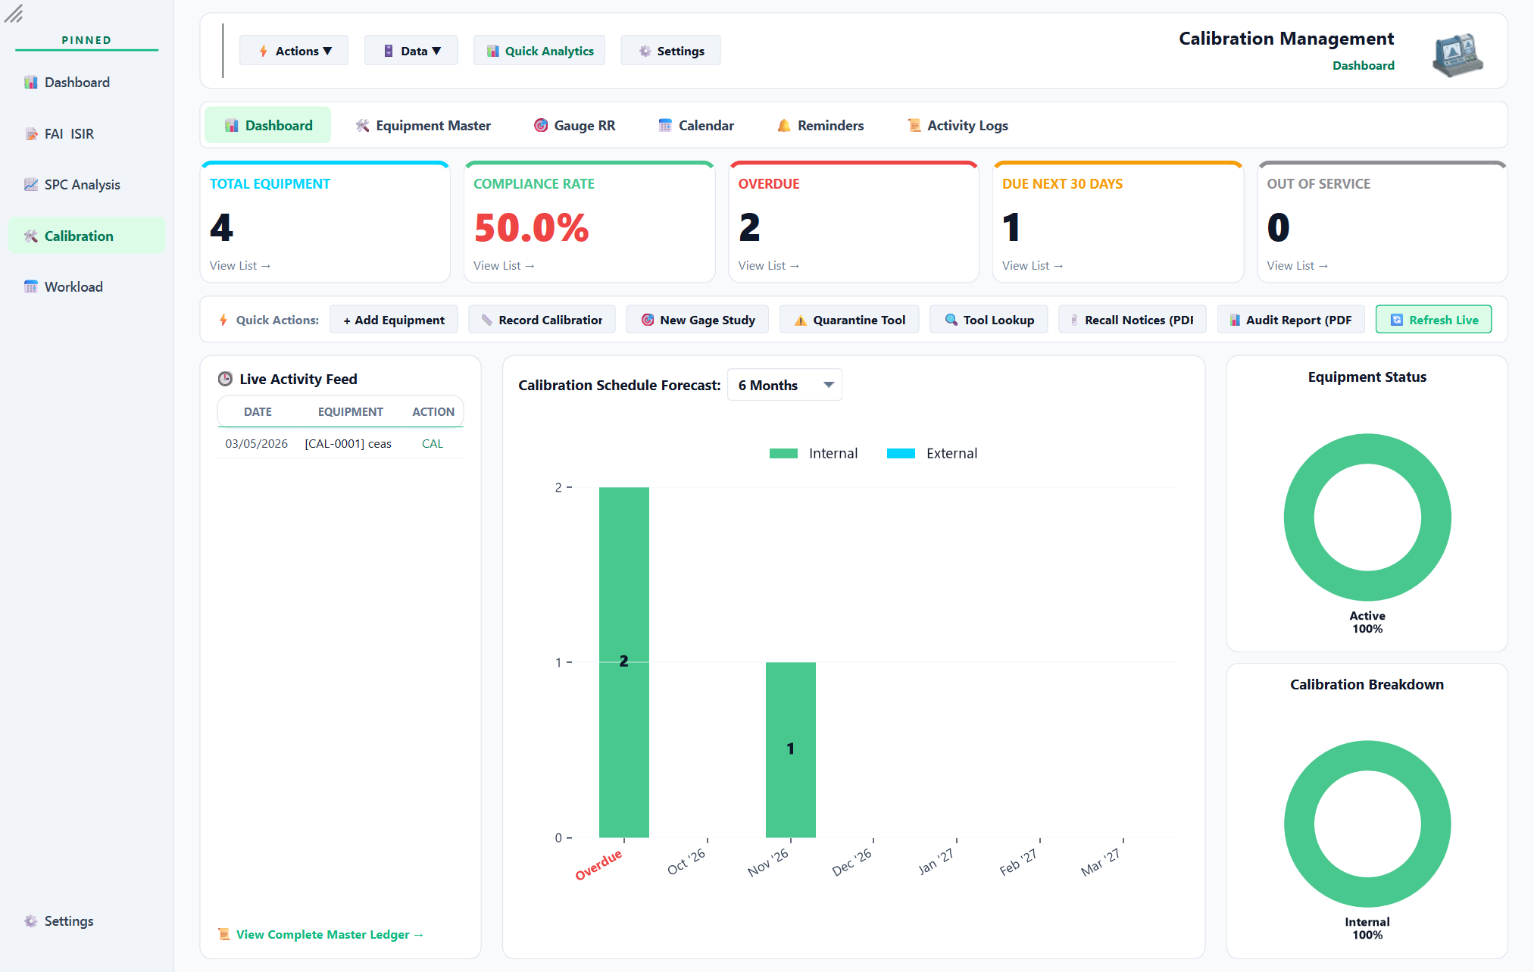Image resolution: width=1534 pixels, height=972 pixels.
Task: Click the Gauge RR target icon
Action: pyautogui.click(x=541, y=126)
